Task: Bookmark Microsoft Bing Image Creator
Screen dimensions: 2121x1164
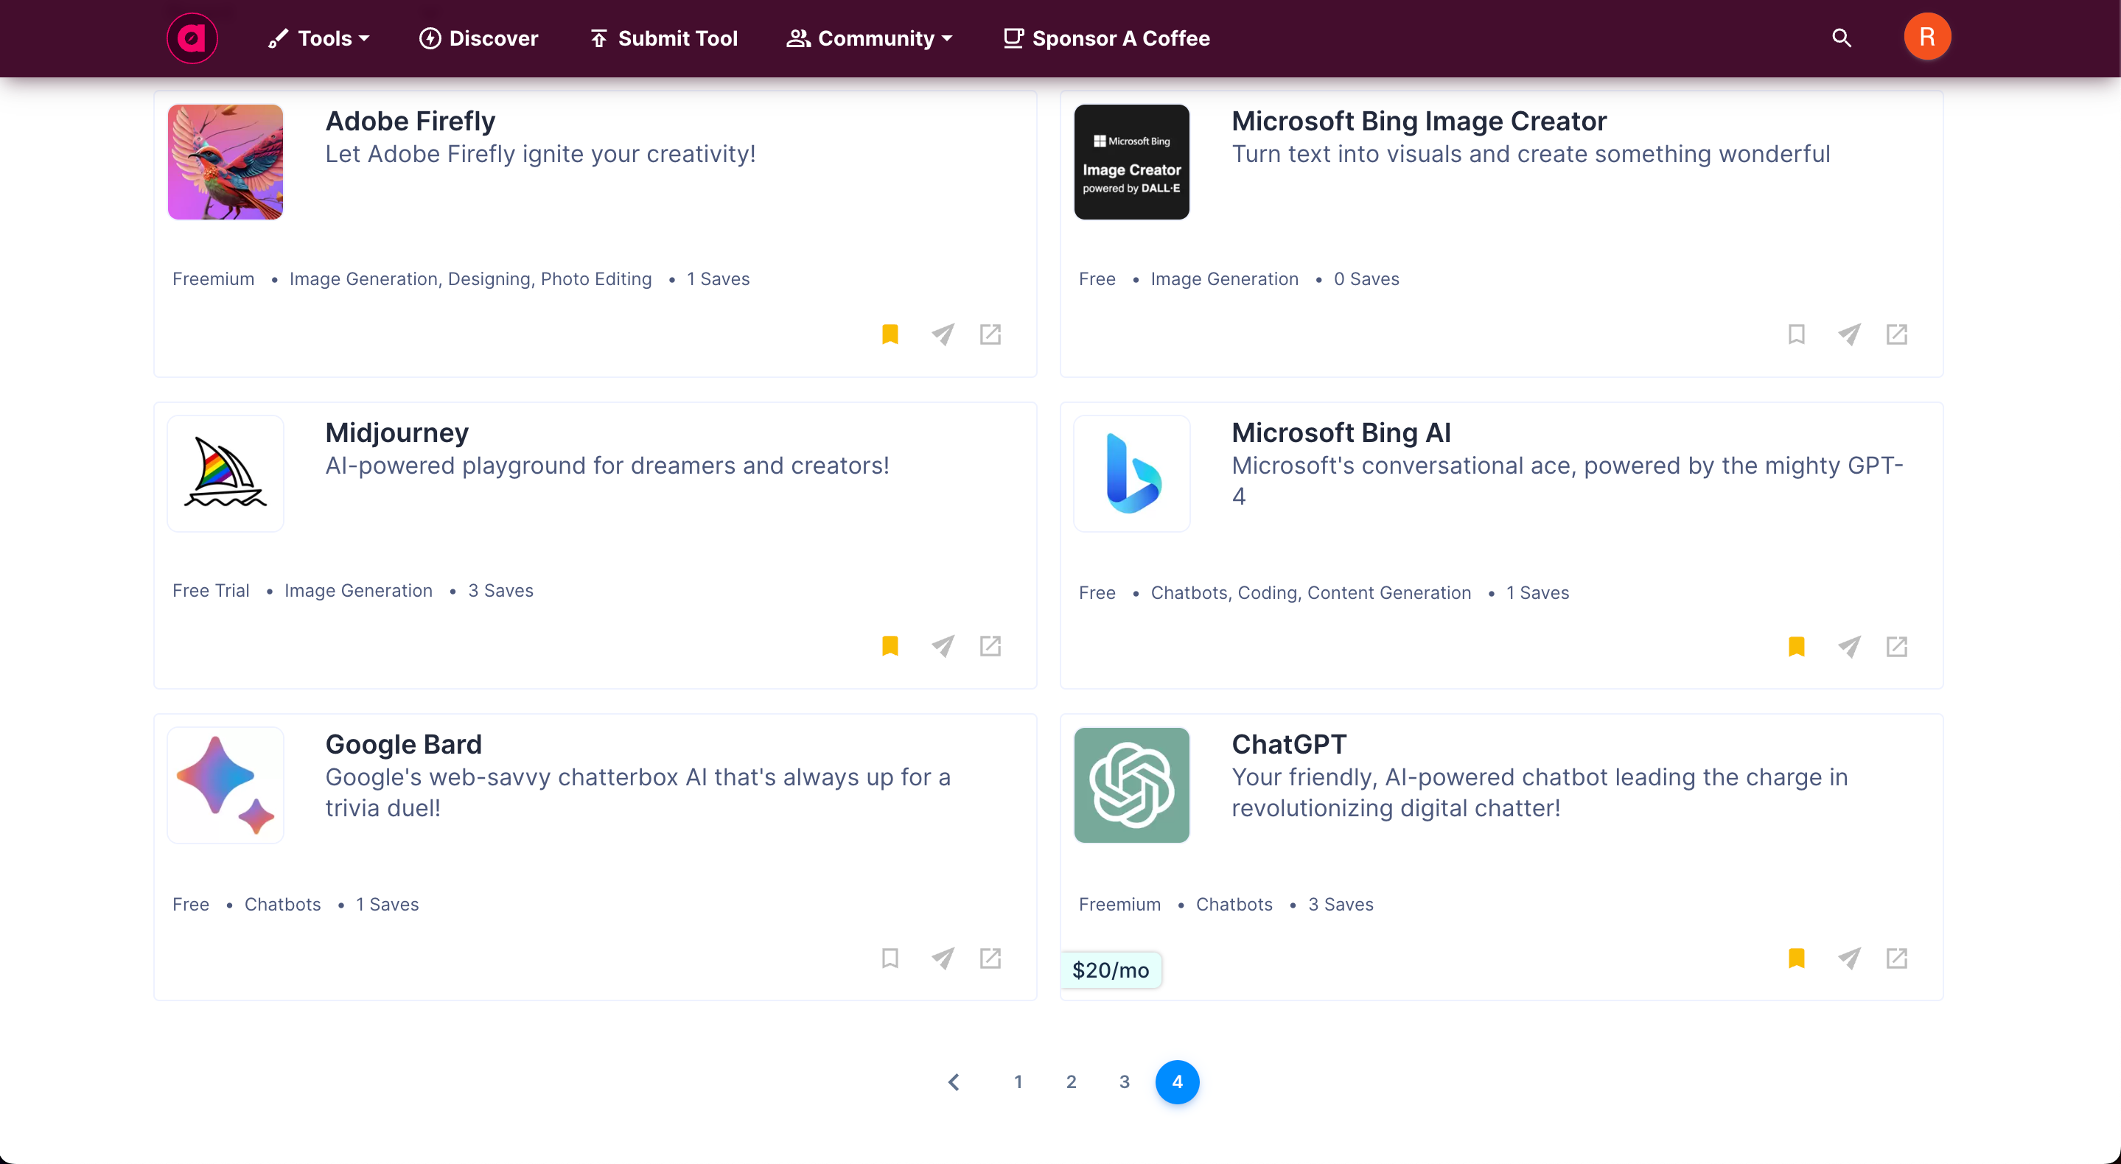Action: (x=1797, y=334)
